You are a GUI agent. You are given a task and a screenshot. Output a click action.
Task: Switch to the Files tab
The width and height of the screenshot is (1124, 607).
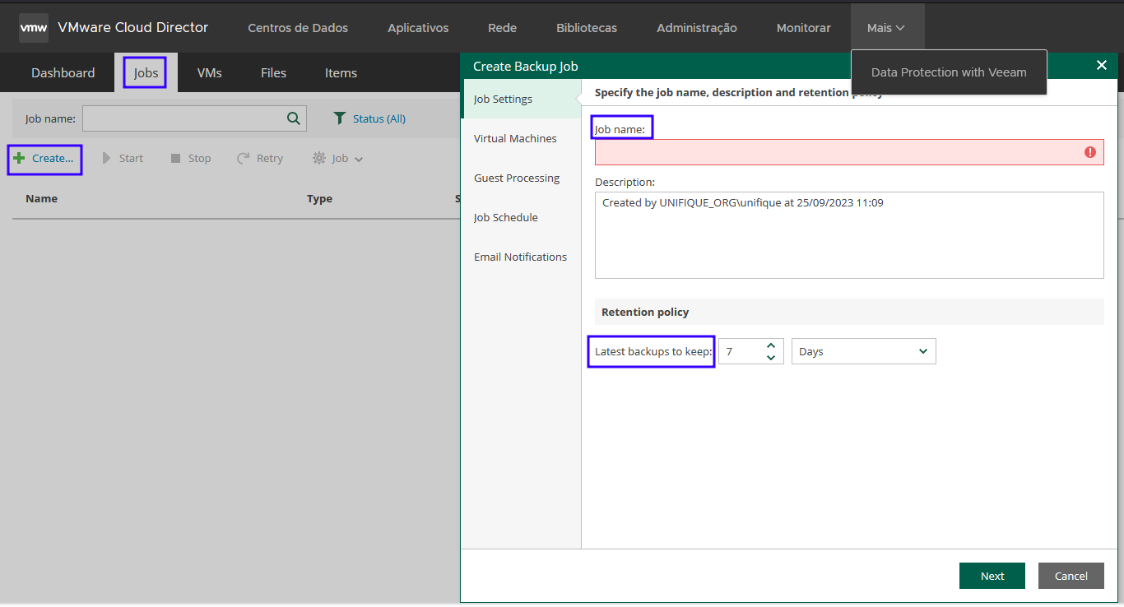pyautogui.click(x=273, y=73)
